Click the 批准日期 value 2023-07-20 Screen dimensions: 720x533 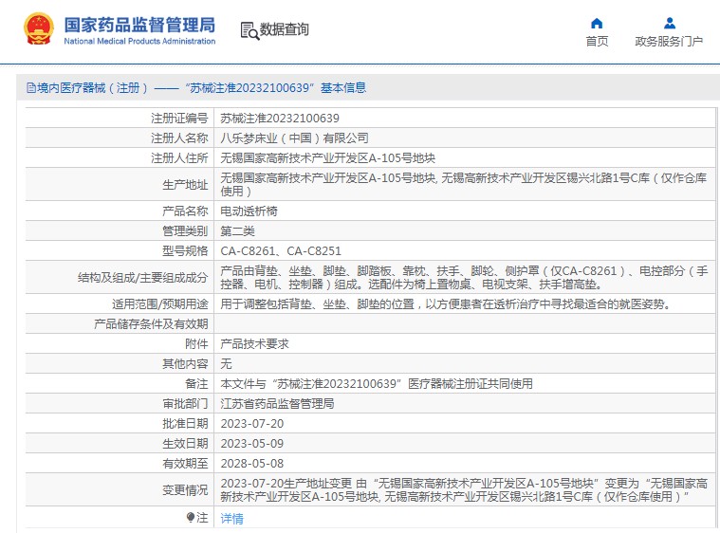pos(252,424)
